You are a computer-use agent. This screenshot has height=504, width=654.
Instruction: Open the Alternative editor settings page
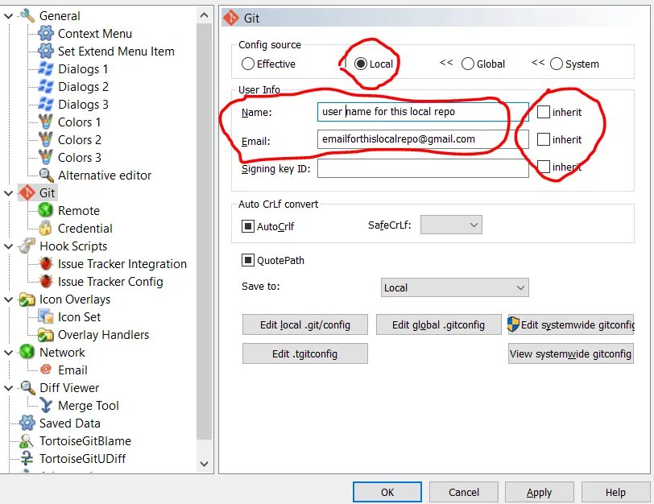pos(104,175)
